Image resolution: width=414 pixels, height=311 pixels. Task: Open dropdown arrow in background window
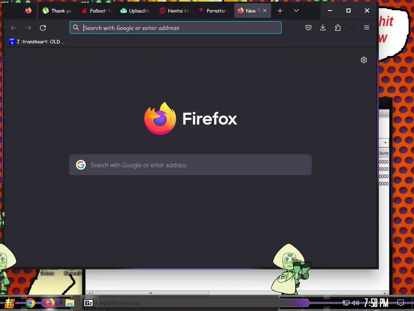(x=385, y=143)
